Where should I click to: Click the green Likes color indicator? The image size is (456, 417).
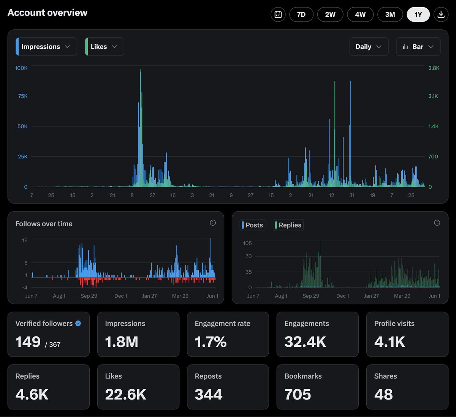[86, 47]
